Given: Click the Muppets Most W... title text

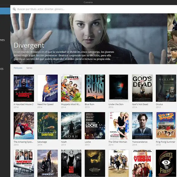Looking at the screenshot, I should coord(71,104).
